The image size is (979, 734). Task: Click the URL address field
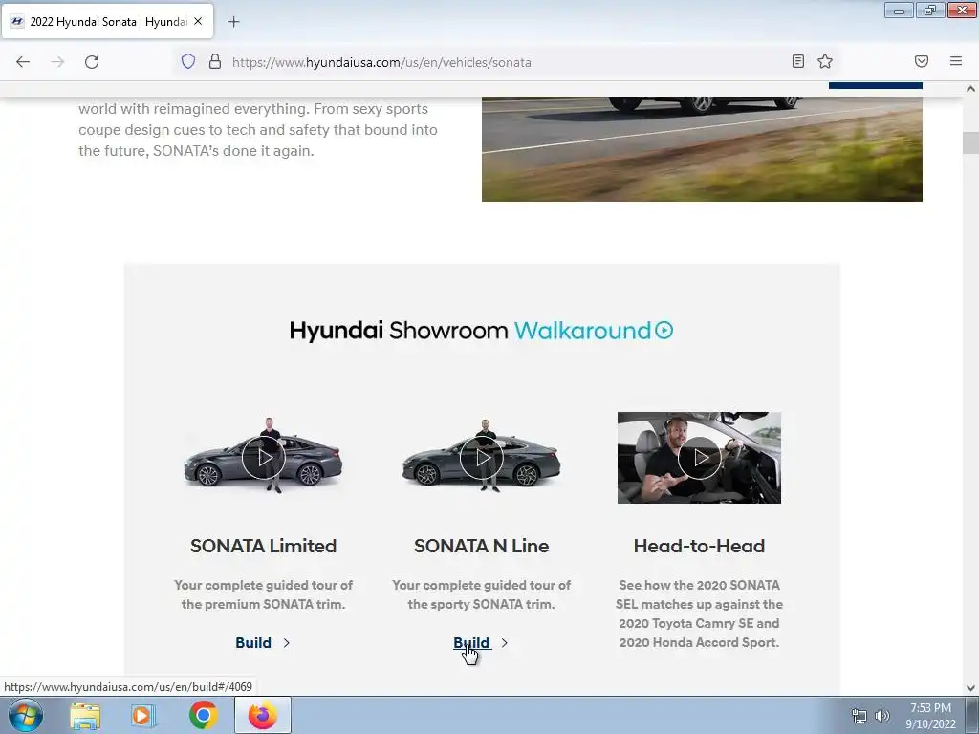[x=506, y=62]
